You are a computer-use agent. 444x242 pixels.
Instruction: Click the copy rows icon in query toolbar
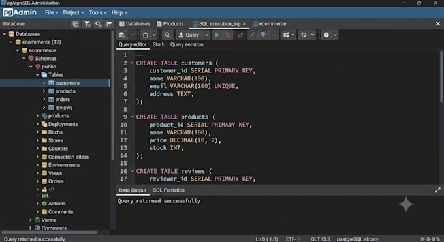(264, 35)
